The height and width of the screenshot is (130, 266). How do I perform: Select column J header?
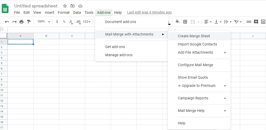pyautogui.click(x=253, y=36)
